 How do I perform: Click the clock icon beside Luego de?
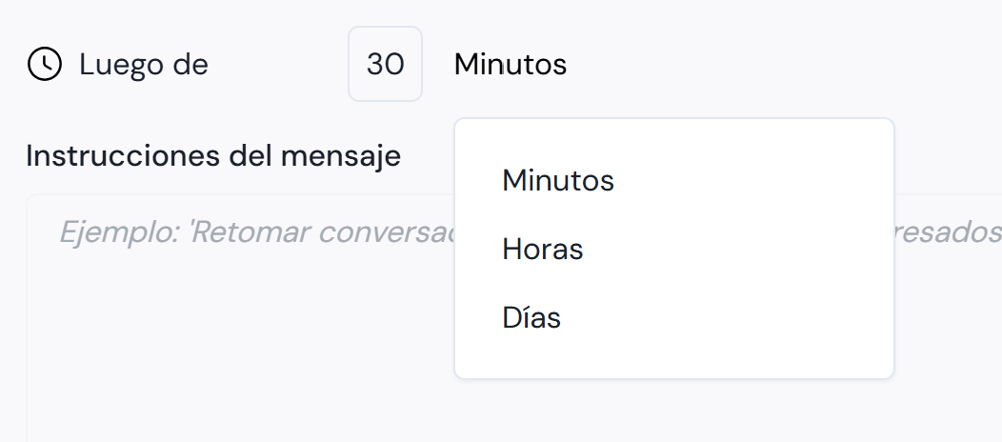[x=44, y=65]
